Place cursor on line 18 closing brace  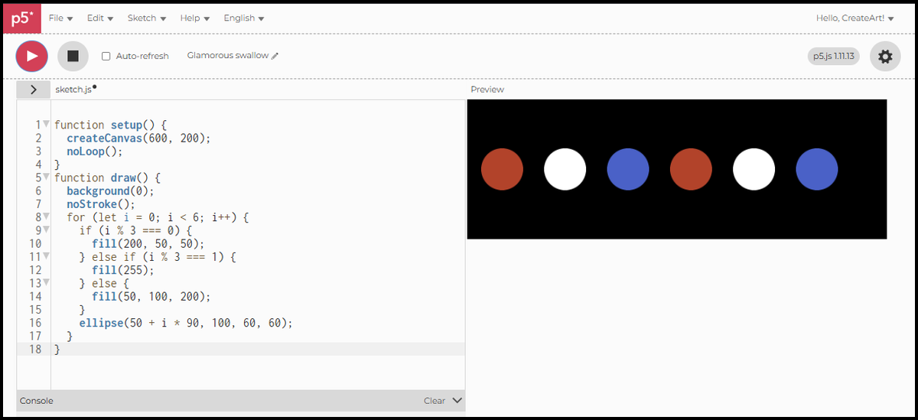point(57,349)
